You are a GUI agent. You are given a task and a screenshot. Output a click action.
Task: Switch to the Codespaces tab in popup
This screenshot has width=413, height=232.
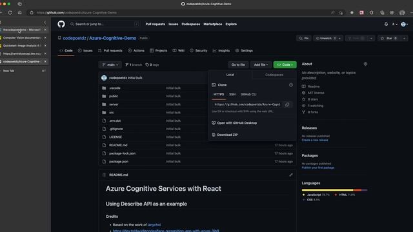coord(274,75)
